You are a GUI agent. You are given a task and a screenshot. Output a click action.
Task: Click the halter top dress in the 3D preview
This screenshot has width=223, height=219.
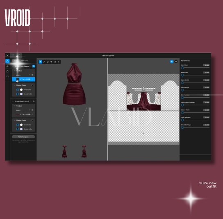tap(74, 84)
